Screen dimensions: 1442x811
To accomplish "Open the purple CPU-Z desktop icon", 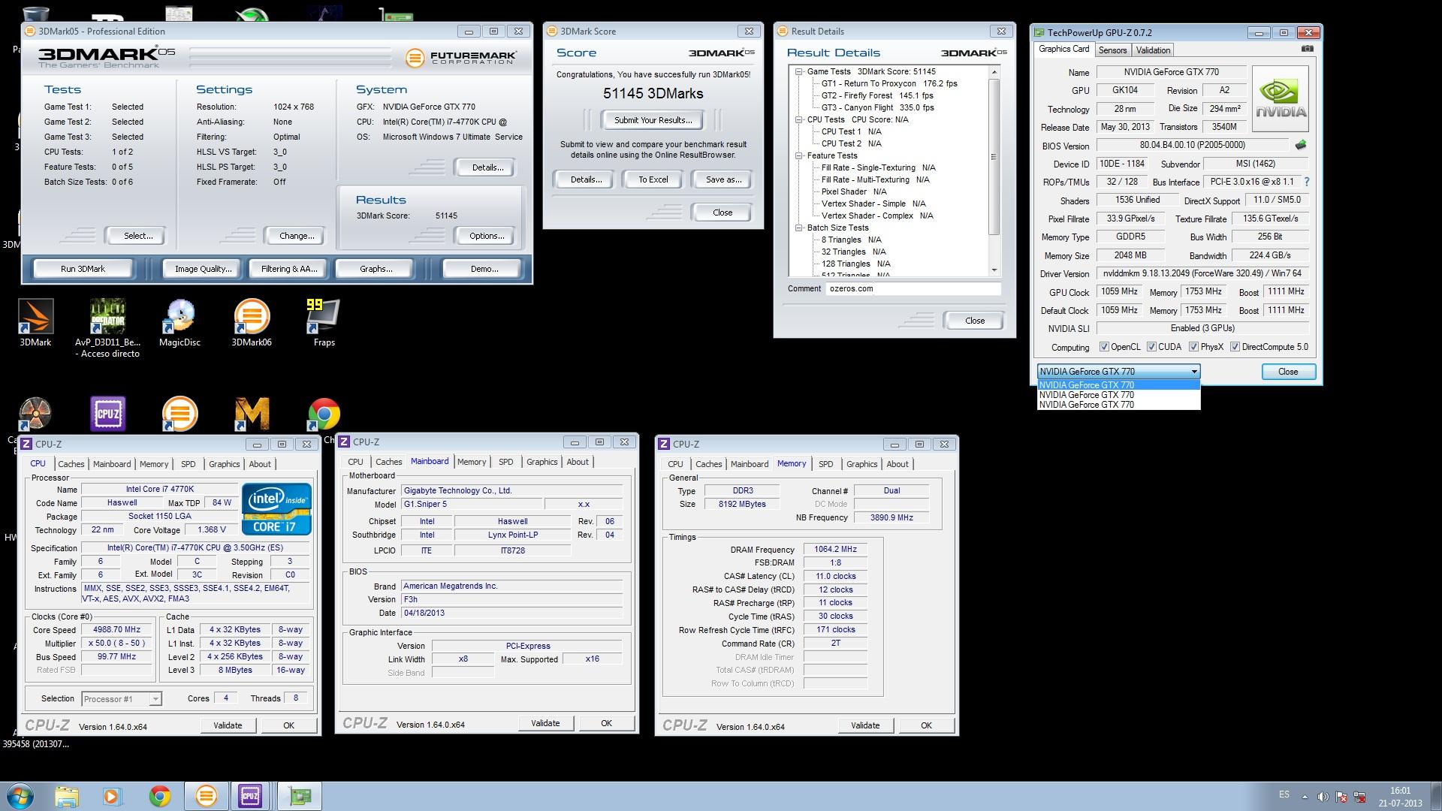I will pyautogui.click(x=107, y=413).
